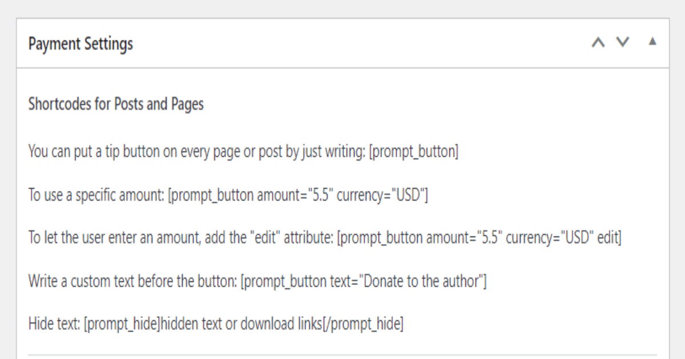The image size is (685, 359).
Task: Click the shortcode ending with currency="USD"] without edit
Action: [x=297, y=195]
